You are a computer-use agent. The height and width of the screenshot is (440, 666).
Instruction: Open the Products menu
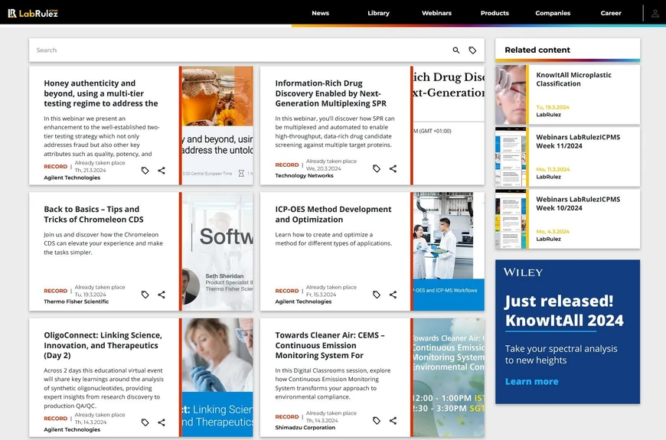[495, 13]
